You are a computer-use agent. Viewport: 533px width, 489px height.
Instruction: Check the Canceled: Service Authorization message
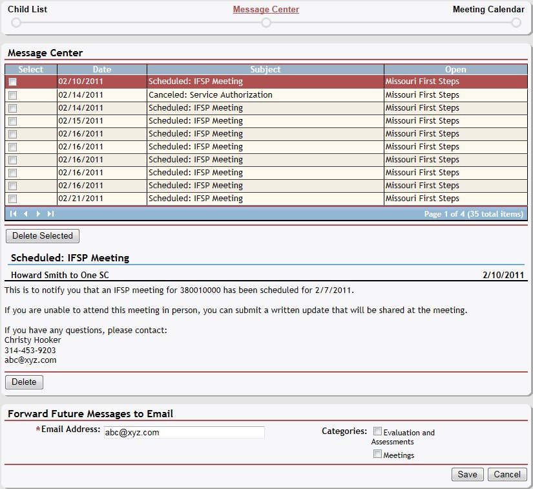coord(13,95)
